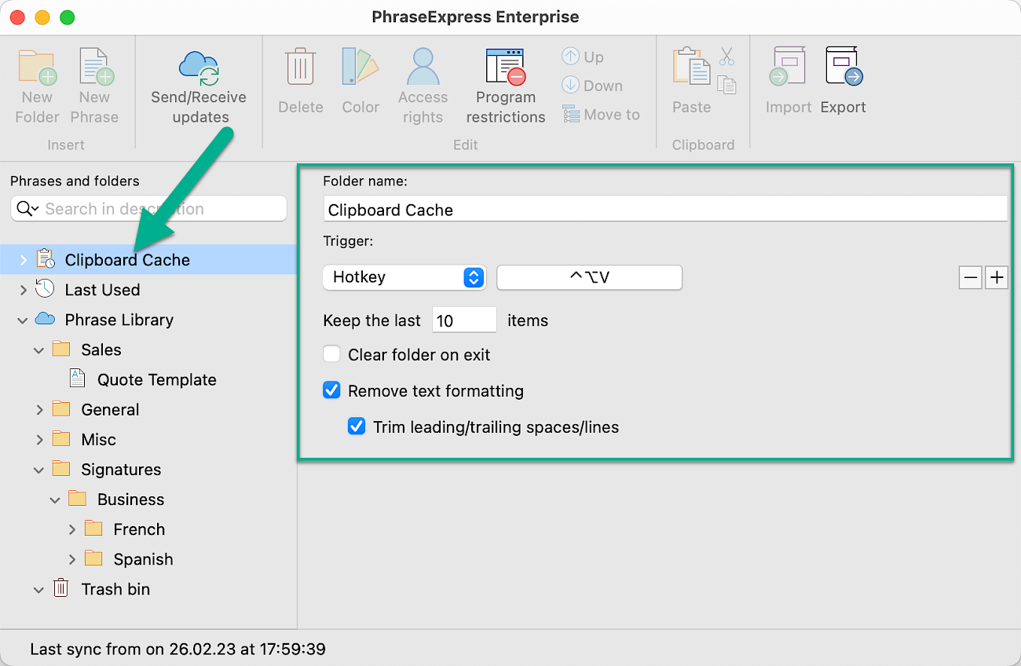Screen dimensions: 1021x666
Task: Select the Spanish folder
Action: click(x=143, y=559)
